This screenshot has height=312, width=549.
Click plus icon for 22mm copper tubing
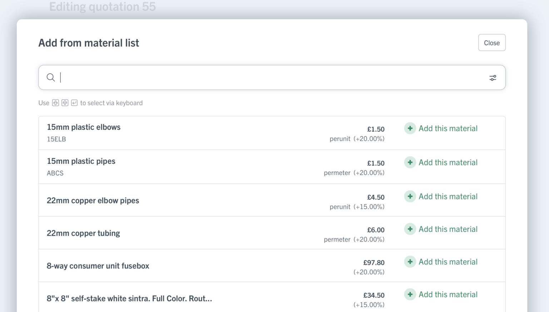point(410,229)
